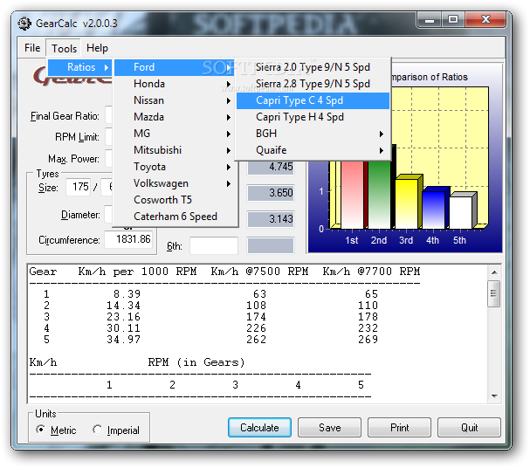The image size is (530, 468).
Task: Open the Tools menu
Action: [x=64, y=48]
